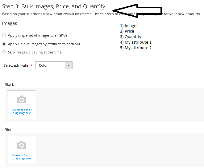Click the dropdown arrow beside Color

click(x=69, y=65)
